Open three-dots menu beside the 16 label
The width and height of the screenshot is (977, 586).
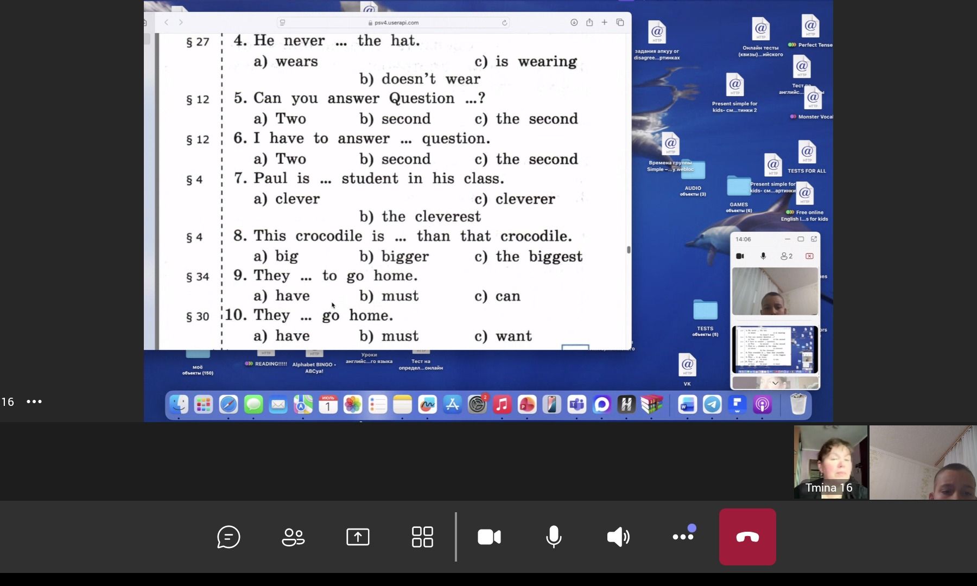pyautogui.click(x=34, y=402)
